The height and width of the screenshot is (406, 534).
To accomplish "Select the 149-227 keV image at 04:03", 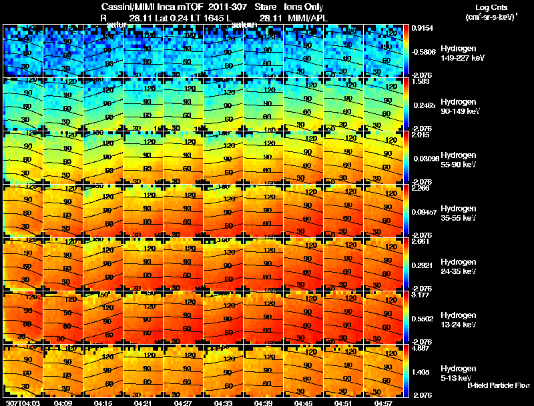I will click(23, 51).
